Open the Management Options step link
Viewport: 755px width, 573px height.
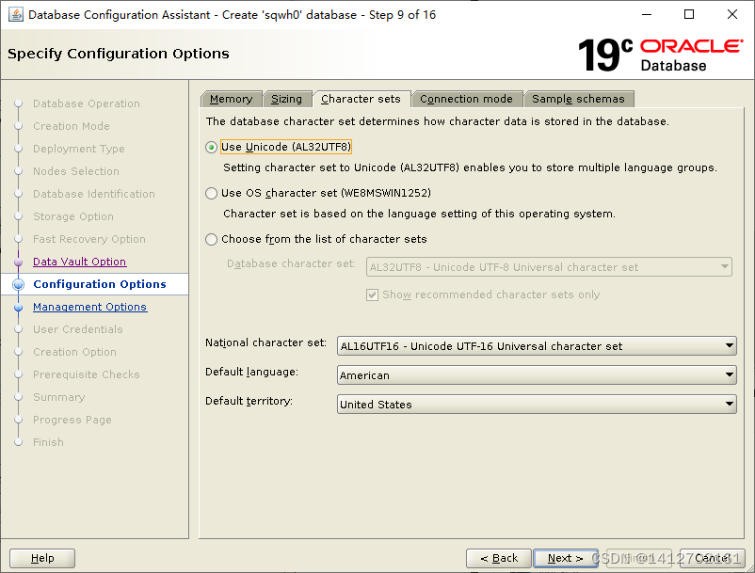tap(90, 307)
